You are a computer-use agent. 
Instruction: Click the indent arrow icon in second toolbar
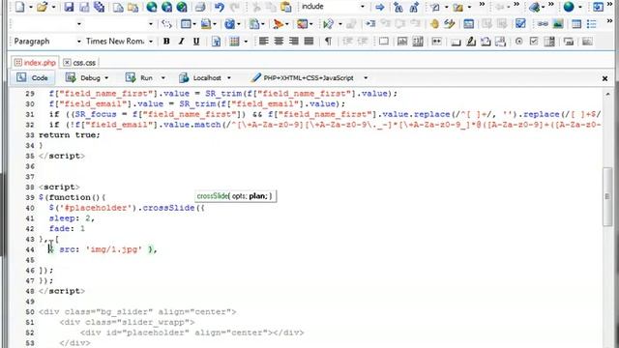point(370,24)
